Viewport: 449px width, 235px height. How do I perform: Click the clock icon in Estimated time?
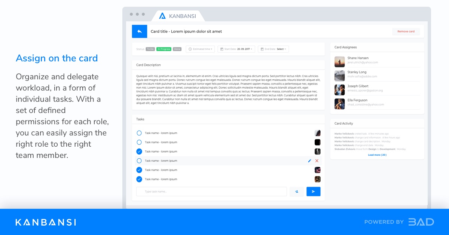(x=190, y=49)
